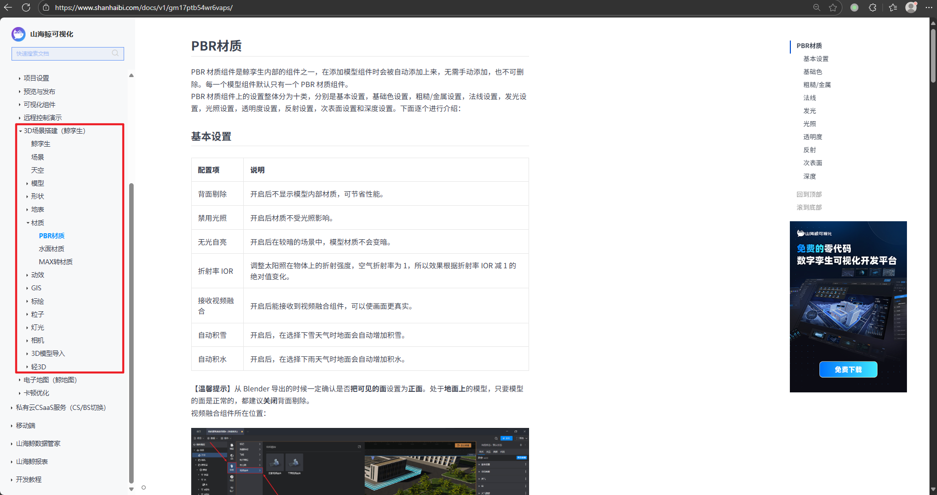Click the browser address bar URL
Screen dimensions: 937x495
click(x=144, y=8)
